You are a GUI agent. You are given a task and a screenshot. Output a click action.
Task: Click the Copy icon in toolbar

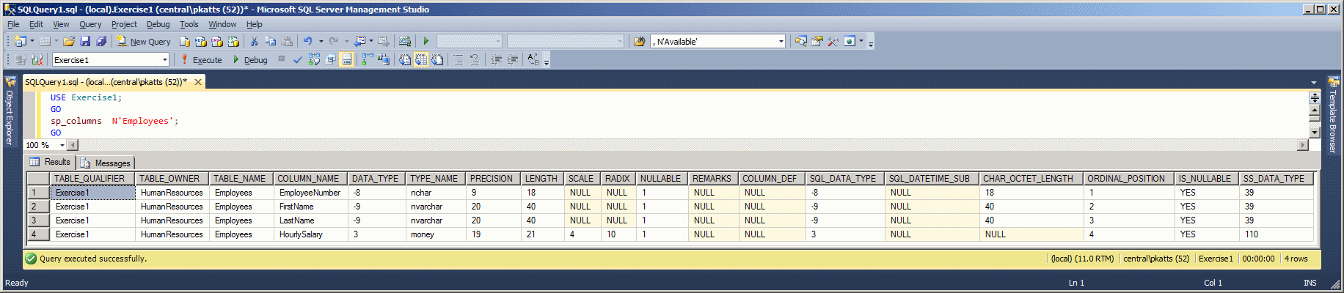[x=271, y=41]
